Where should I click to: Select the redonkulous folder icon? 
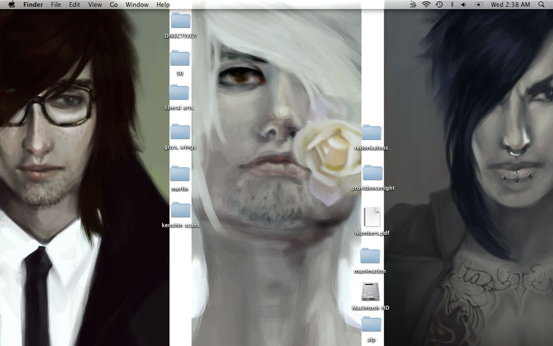pyautogui.click(x=371, y=132)
